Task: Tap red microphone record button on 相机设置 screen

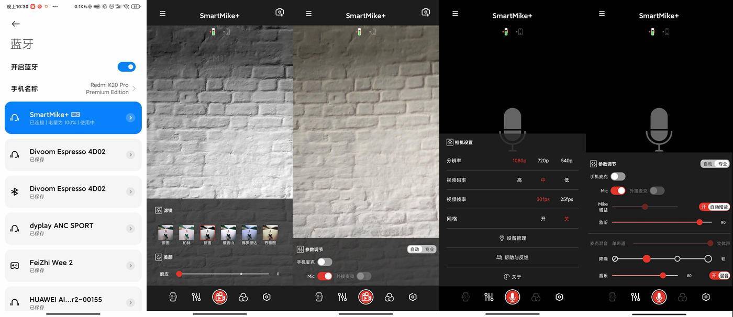Action: 512,297
